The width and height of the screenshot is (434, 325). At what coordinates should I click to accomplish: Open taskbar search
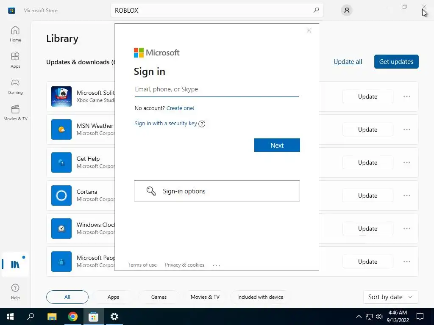(31, 317)
